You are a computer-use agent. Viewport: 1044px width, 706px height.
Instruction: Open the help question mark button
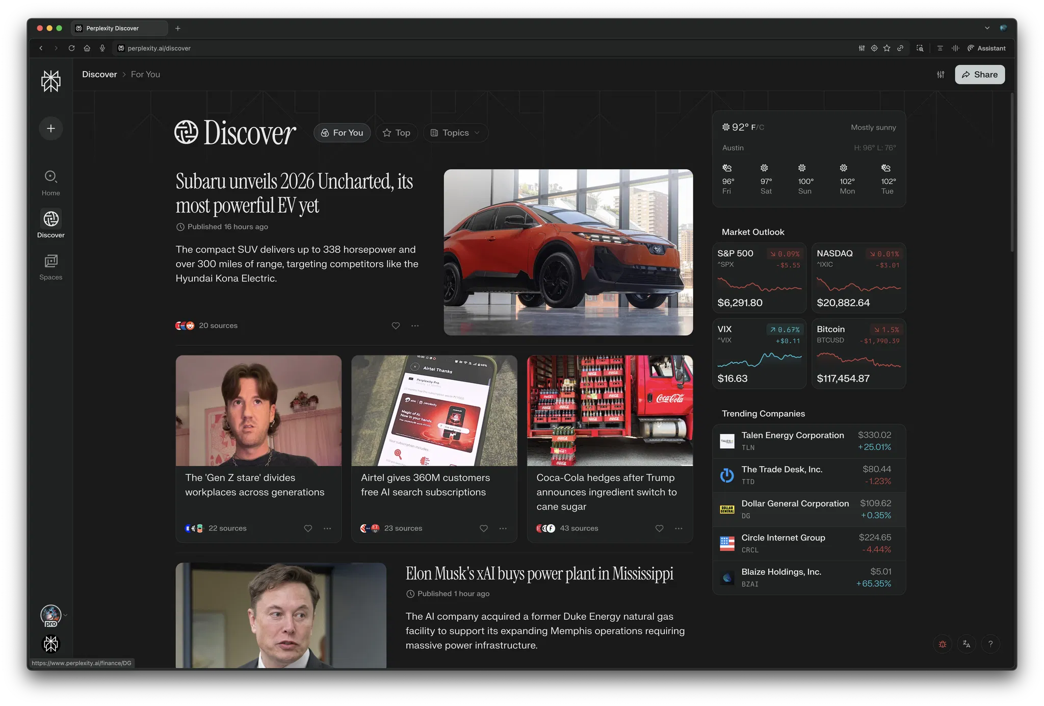click(x=990, y=644)
